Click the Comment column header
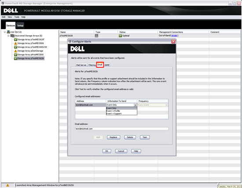242x188 pixels. point(225,32)
